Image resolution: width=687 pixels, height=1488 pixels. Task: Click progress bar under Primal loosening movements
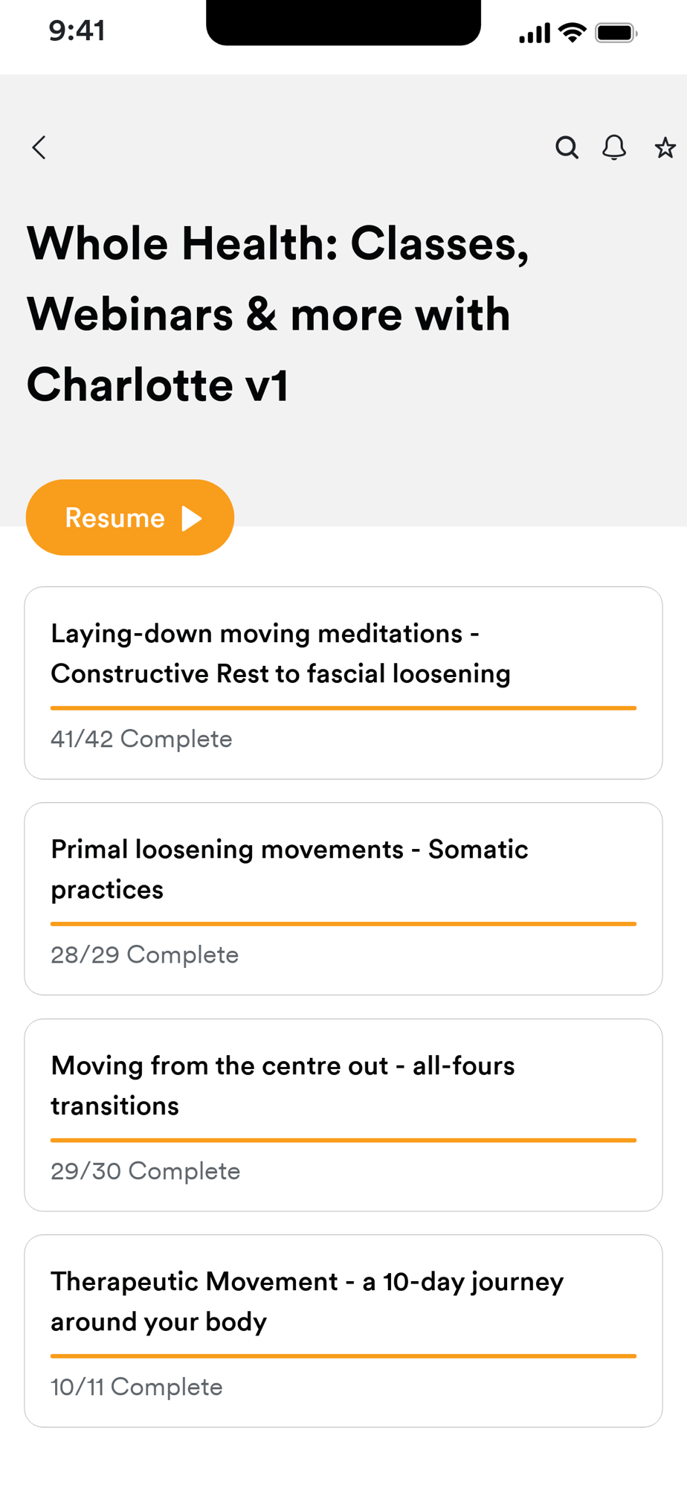point(343,924)
